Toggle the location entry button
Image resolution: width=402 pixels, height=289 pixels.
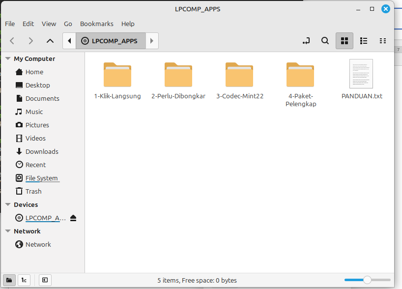coord(306,41)
